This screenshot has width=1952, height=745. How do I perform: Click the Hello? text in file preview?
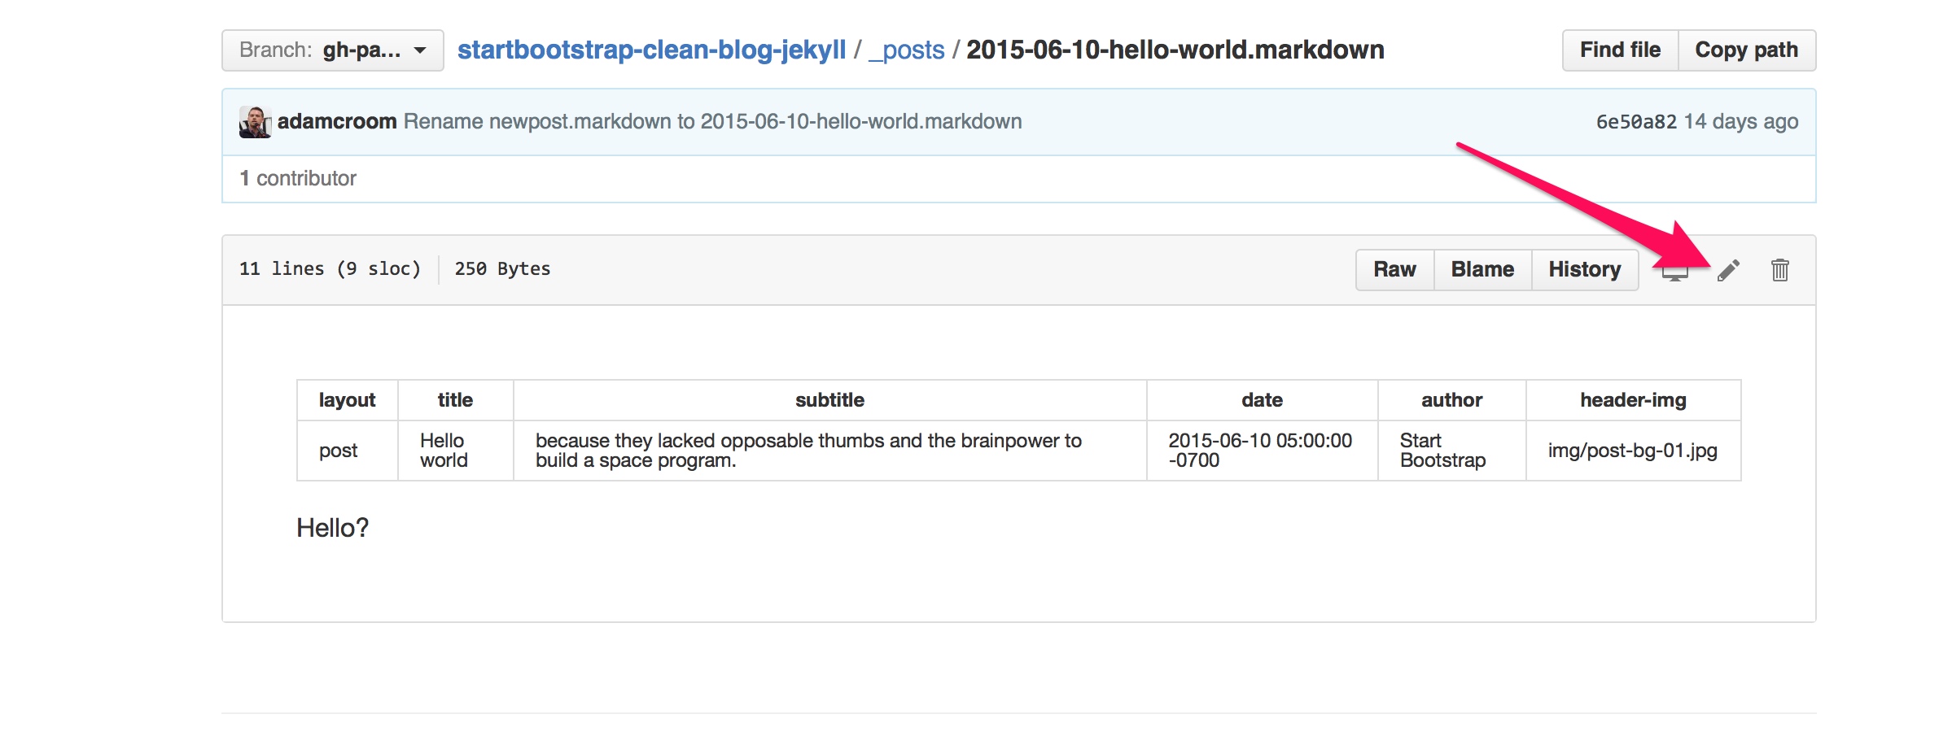[x=332, y=529]
